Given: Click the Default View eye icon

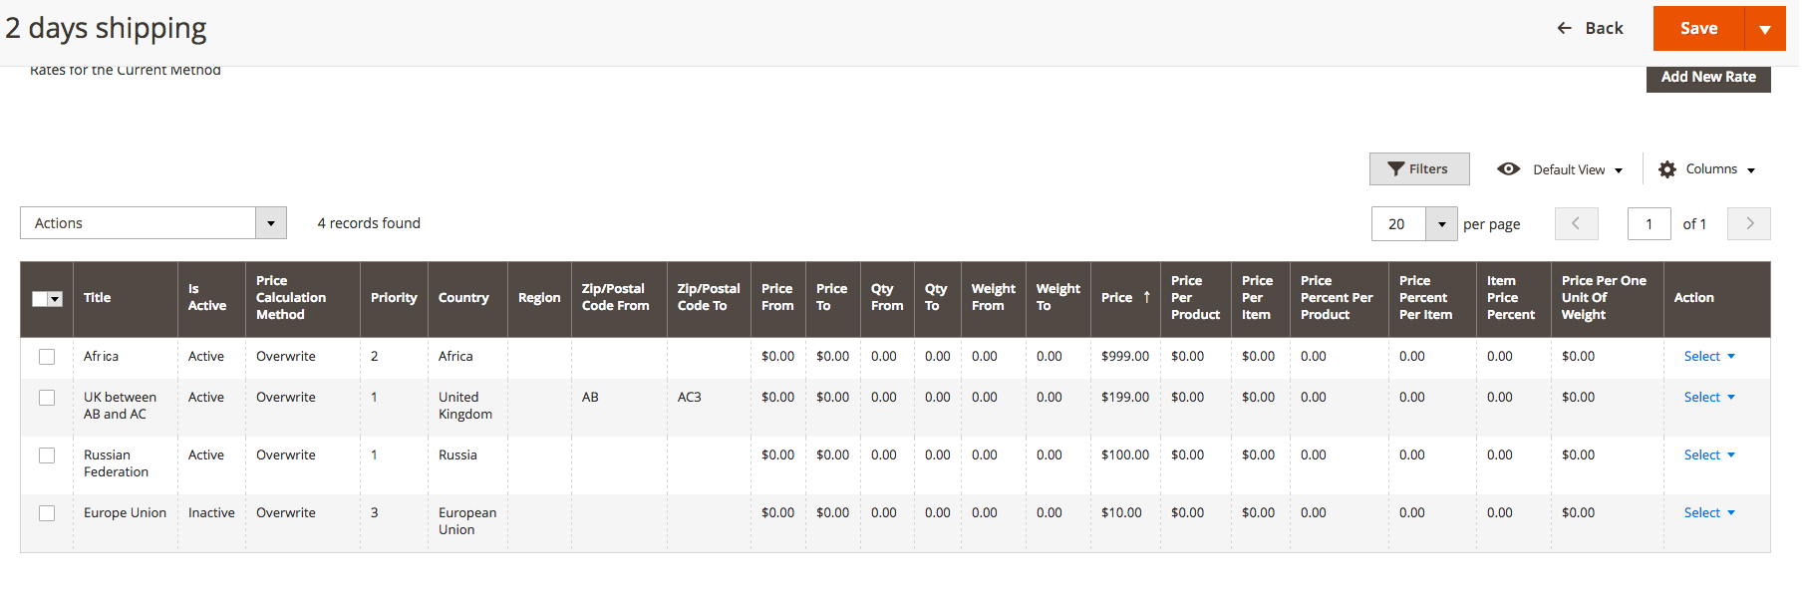Looking at the screenshot, I should click(1508, 169).
